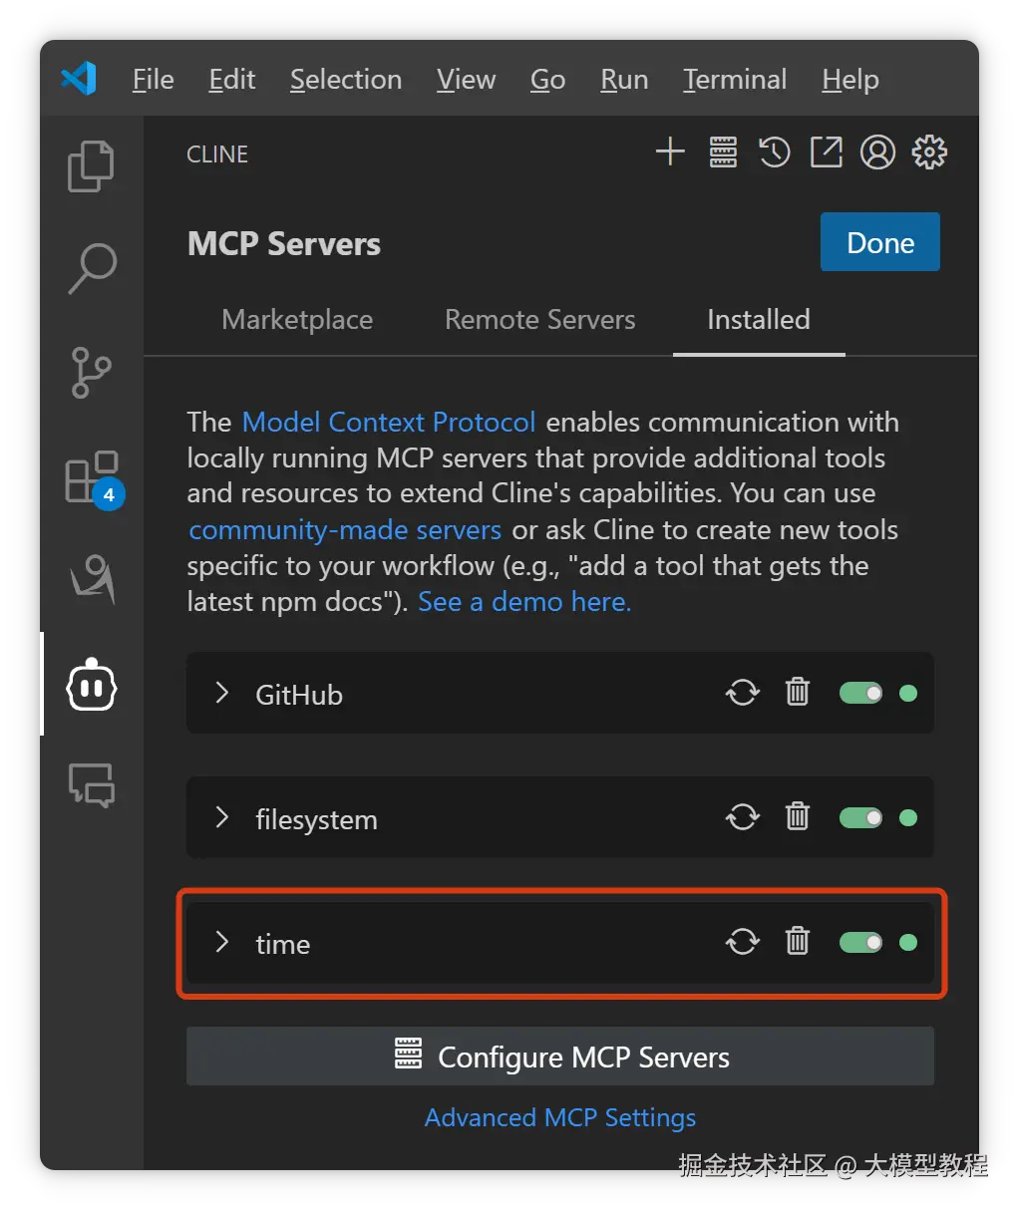
Task: Click the Done button
Action: point(880,242)
